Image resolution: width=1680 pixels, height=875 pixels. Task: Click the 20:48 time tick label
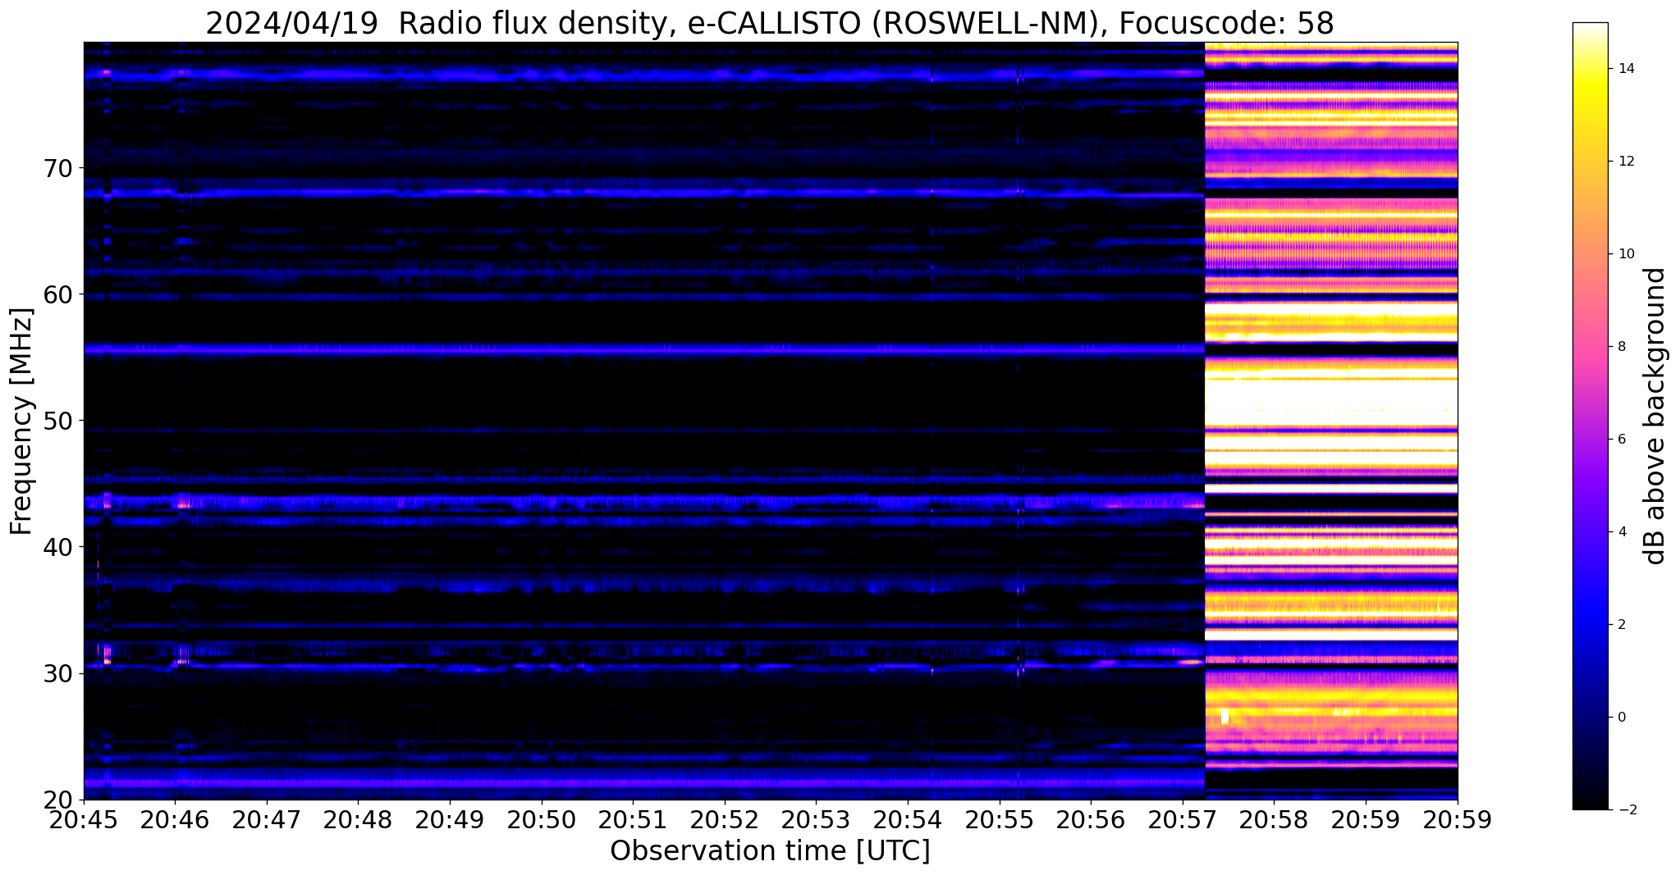pos(358,819)
